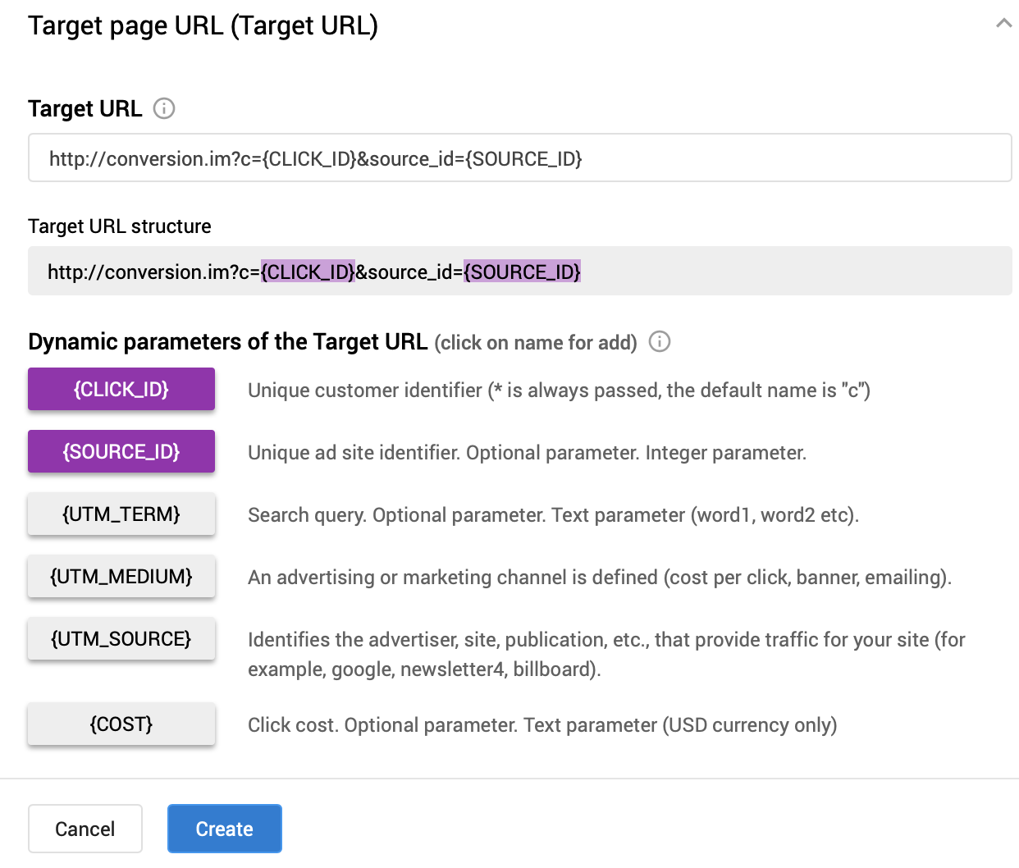Screen dimensions: 1019x868
Task: Click the Click cost description text
Action: [x=542, y=724]
